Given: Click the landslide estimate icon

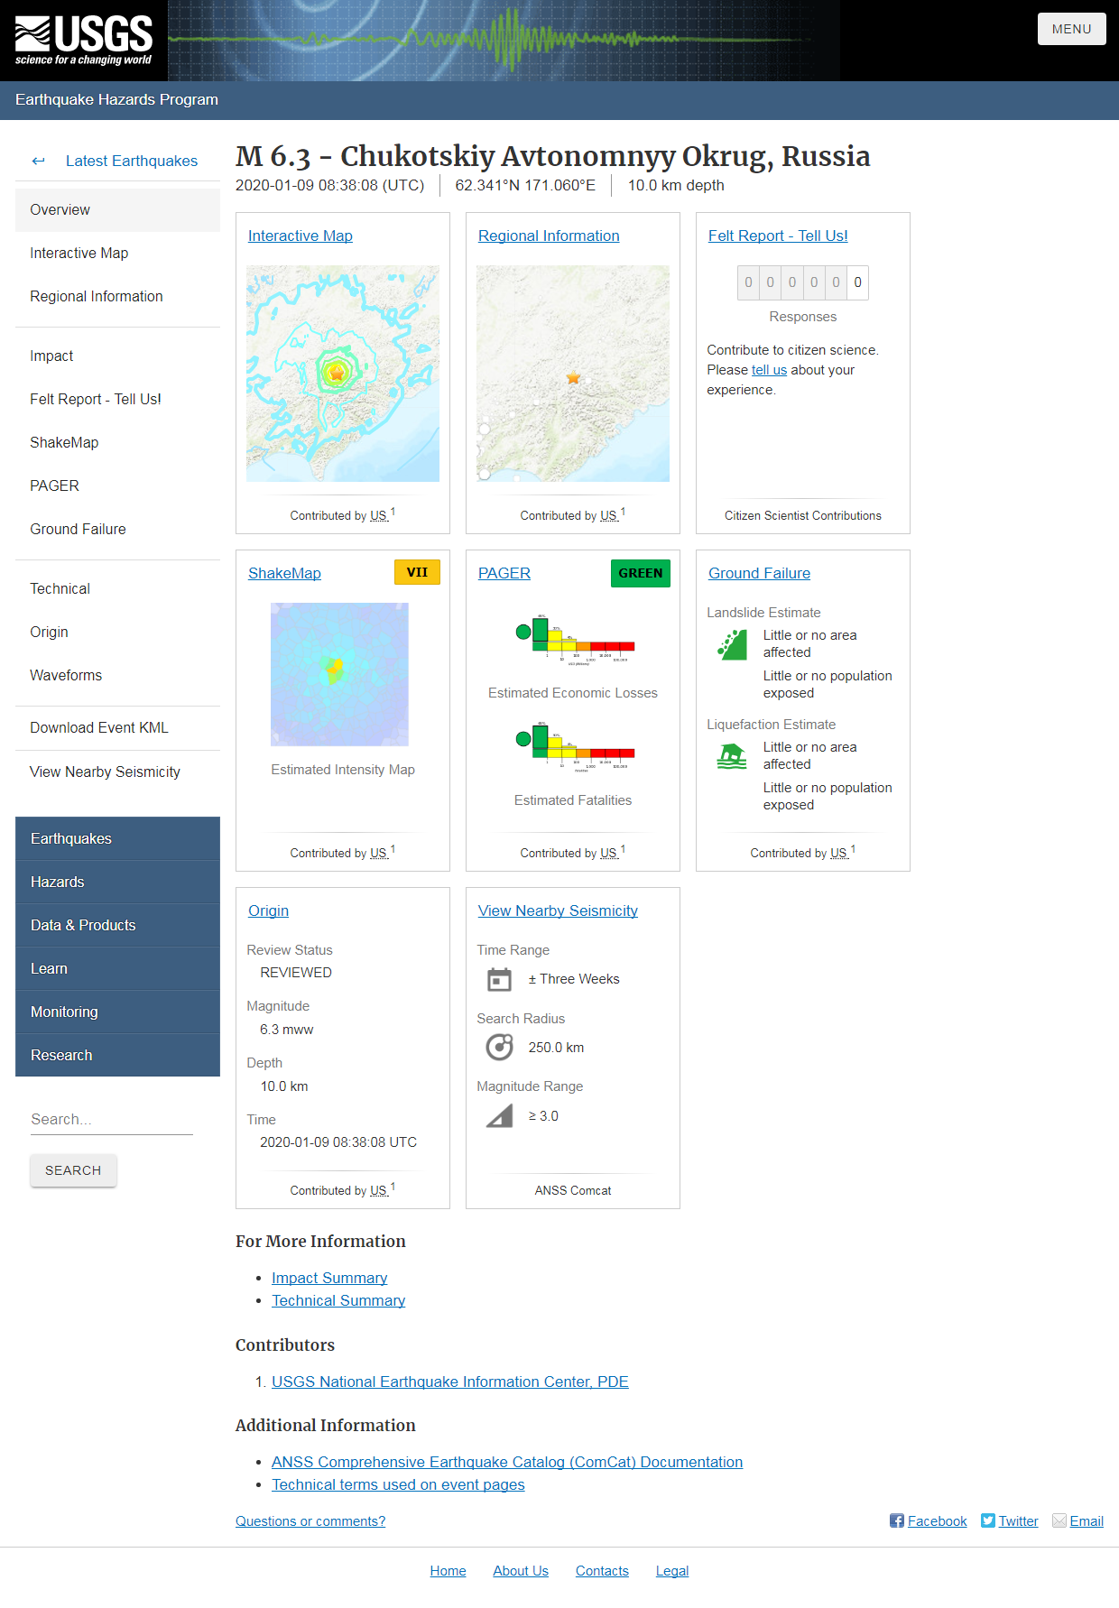Looking at the screenshot, I should click(x=732, y=644).
